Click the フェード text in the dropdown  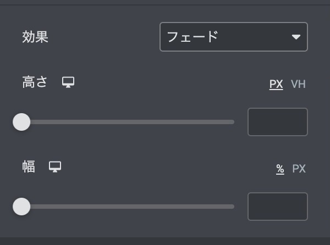tap(193, 37)
